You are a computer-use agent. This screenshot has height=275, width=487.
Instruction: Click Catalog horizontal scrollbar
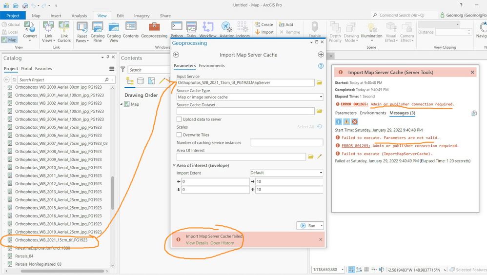pyautogui.click(x=61, y=271)
